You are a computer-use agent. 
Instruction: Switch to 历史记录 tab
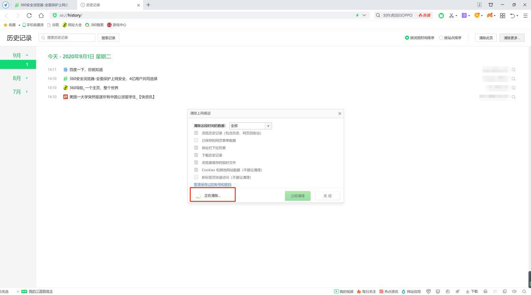[109, 5]
